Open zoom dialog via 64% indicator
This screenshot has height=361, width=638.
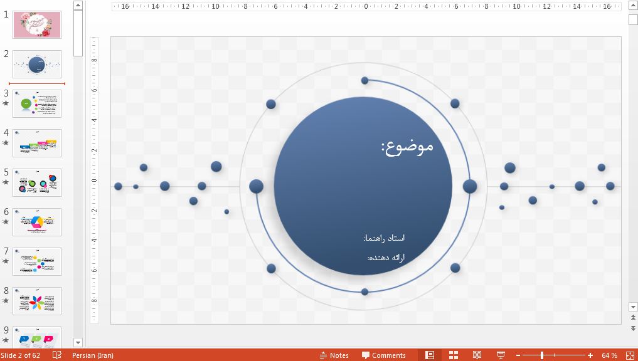coord(609,355)
